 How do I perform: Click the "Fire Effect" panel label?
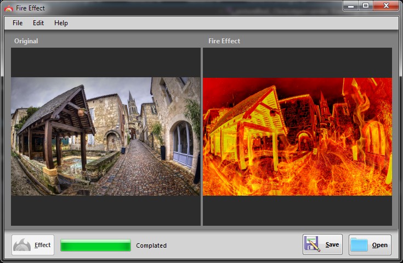coord(224,41)
